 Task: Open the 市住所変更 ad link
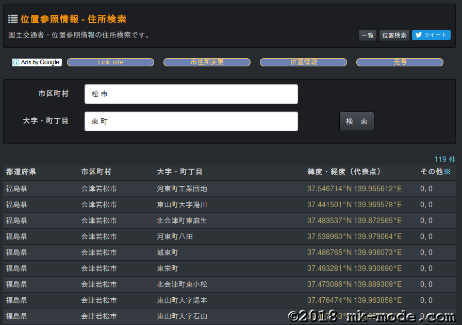[x=207, y=62]
